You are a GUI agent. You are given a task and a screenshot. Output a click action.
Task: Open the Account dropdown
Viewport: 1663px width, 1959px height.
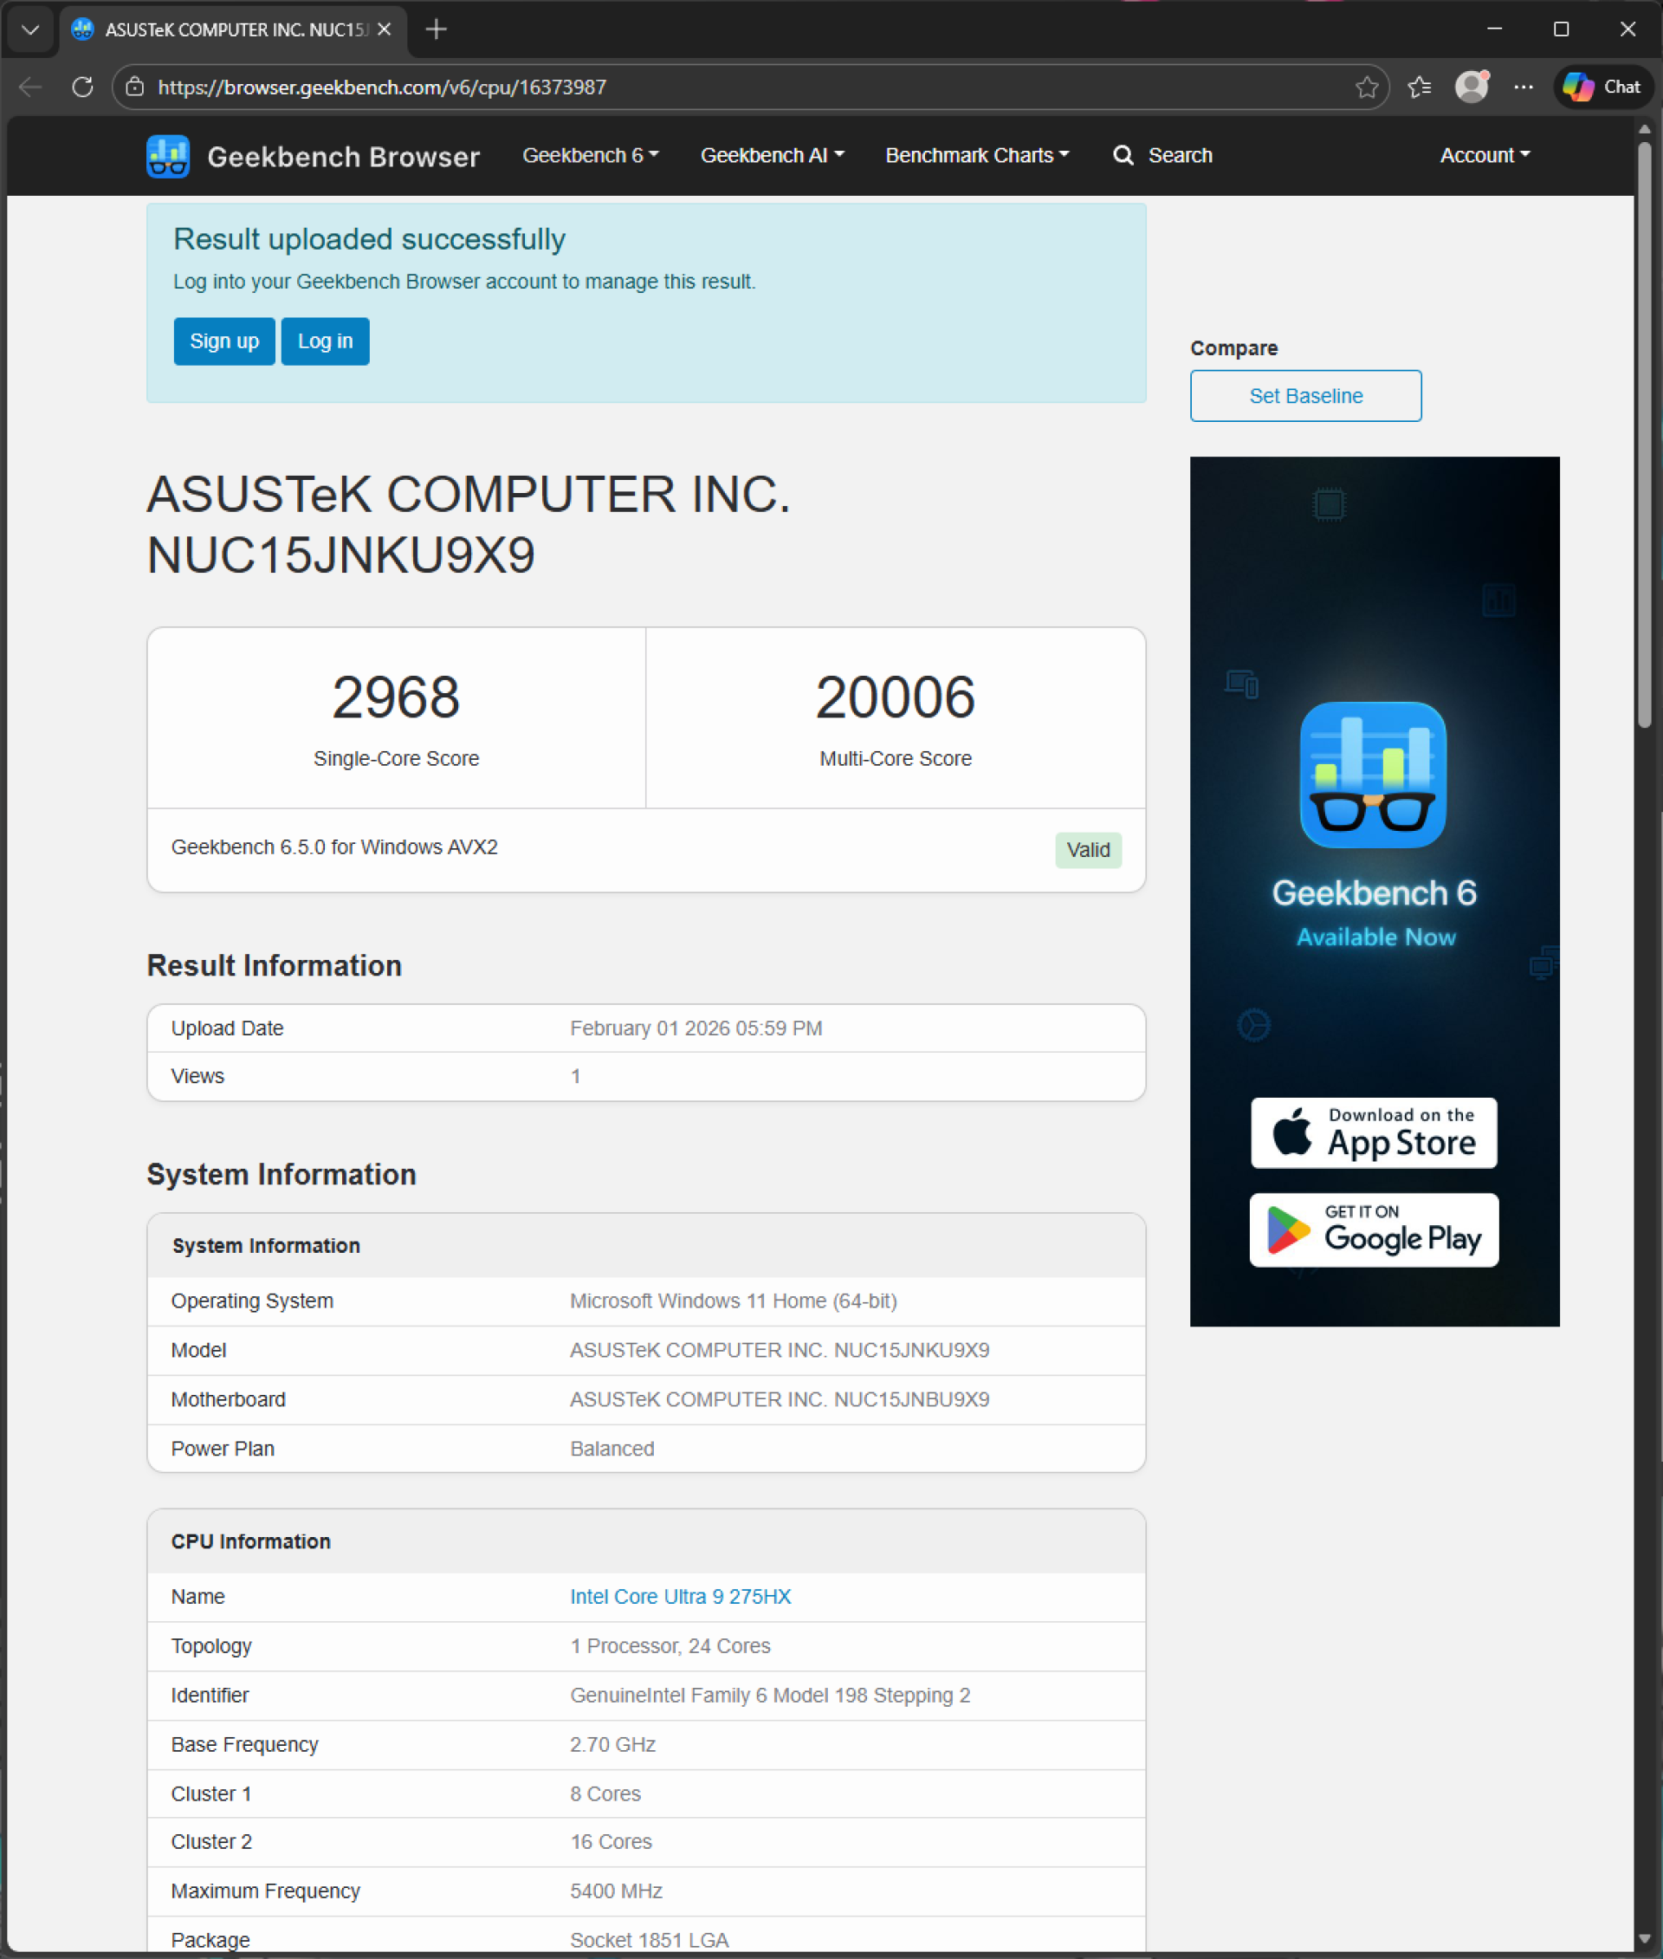(1483, 156)
